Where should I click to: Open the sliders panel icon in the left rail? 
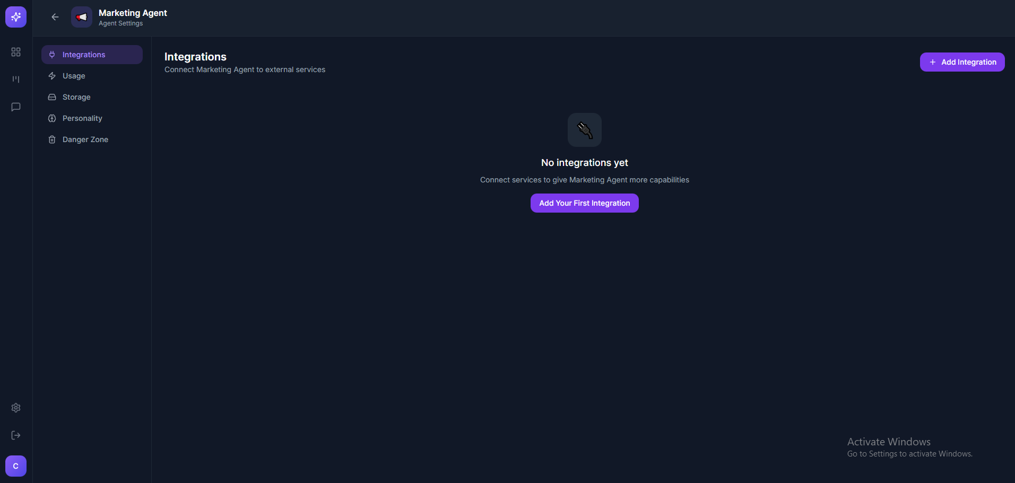15,79
